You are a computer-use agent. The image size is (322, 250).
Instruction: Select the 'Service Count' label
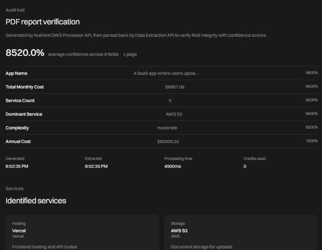click(20, 100)
